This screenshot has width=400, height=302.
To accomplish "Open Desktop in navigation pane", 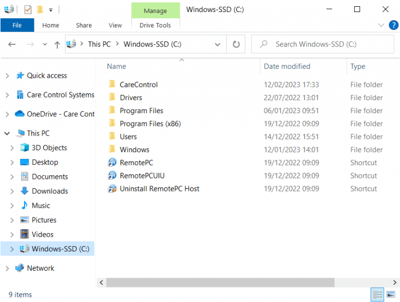I will tap(45, 162).
